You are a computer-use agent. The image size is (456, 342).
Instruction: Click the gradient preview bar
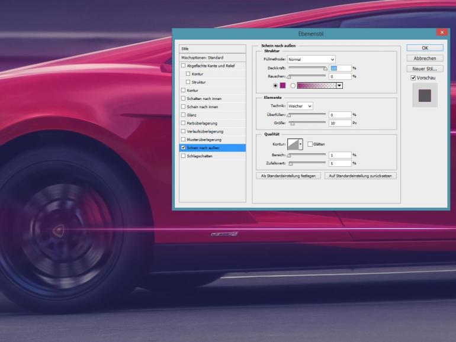316,85
